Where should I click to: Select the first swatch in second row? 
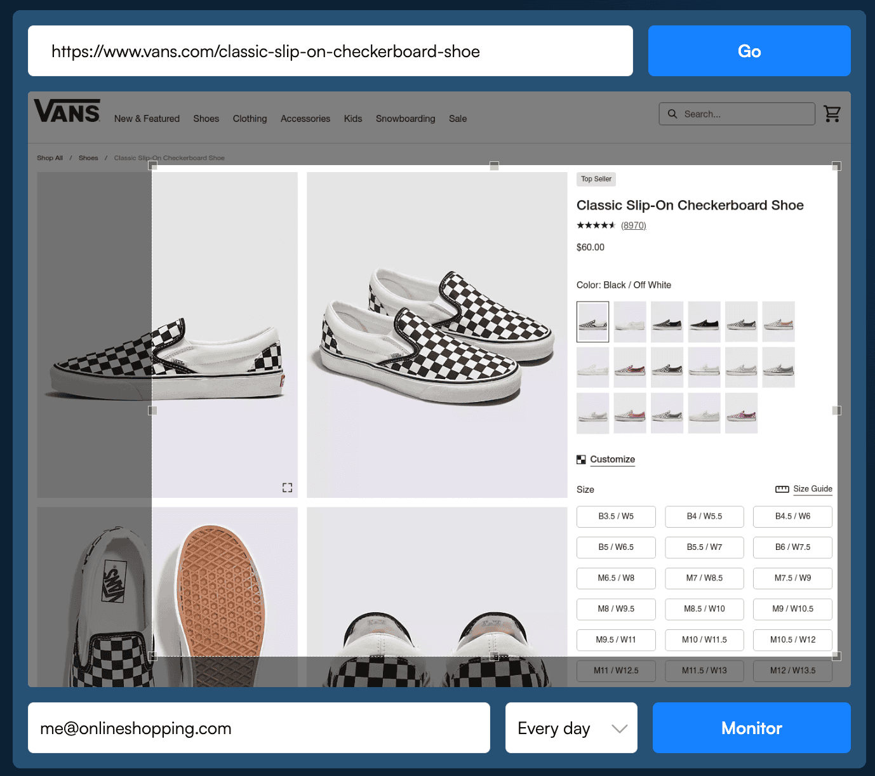coord(592,368)
